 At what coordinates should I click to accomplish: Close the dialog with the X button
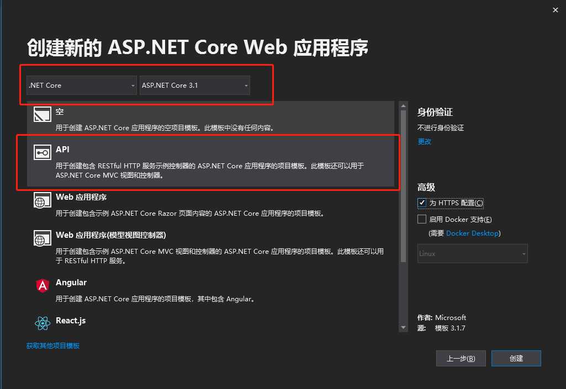[x=556, y=10]
